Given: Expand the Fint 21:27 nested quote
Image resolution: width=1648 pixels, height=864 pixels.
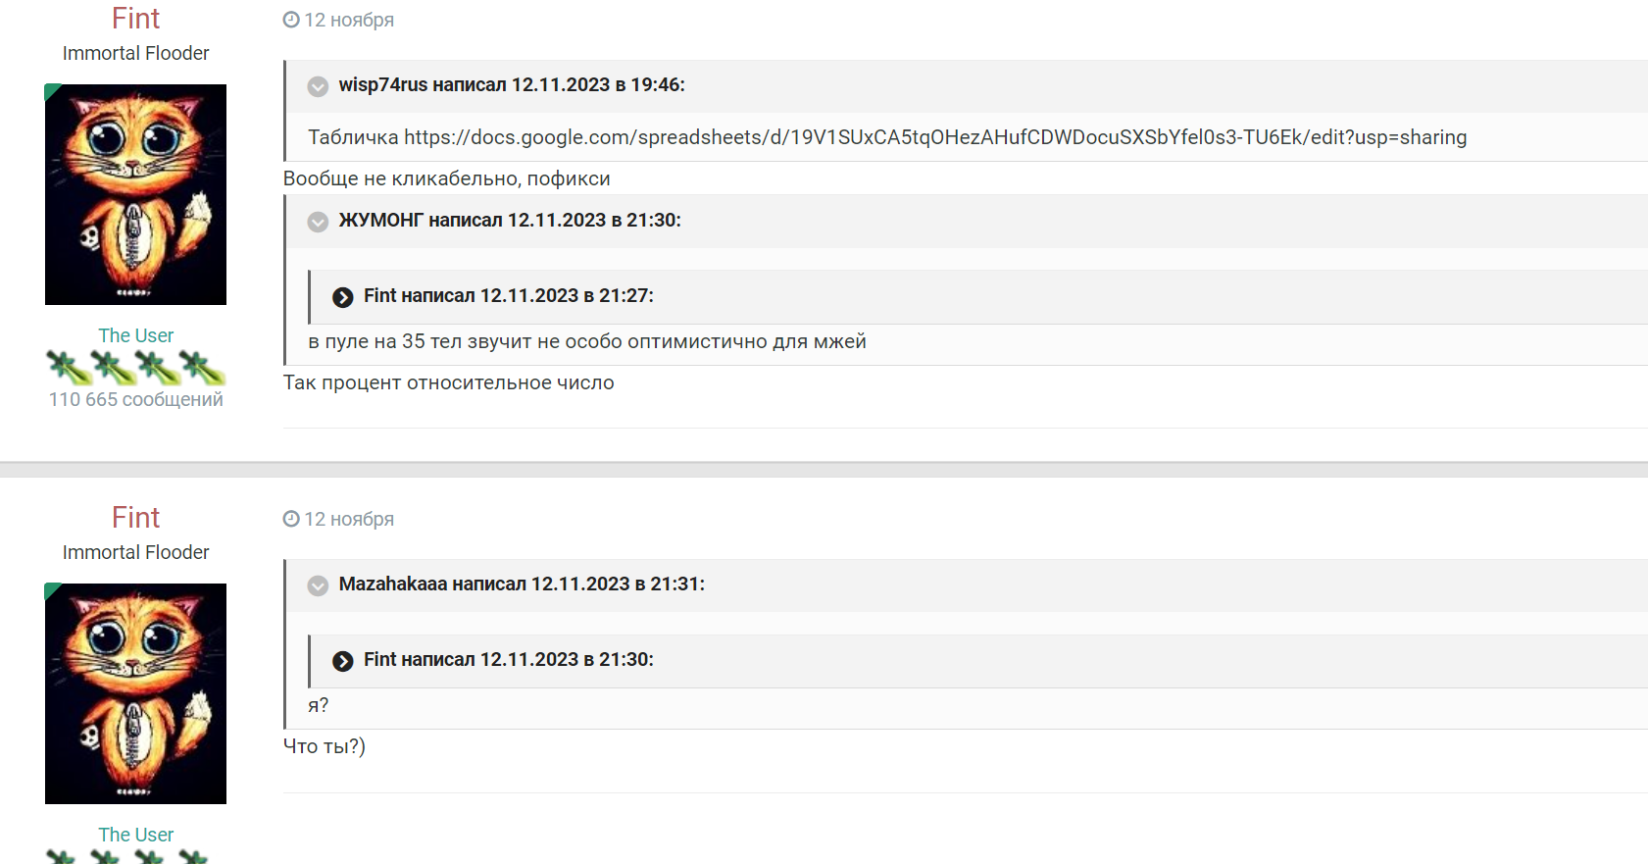Looking at the screenshot, I should 342,297.
